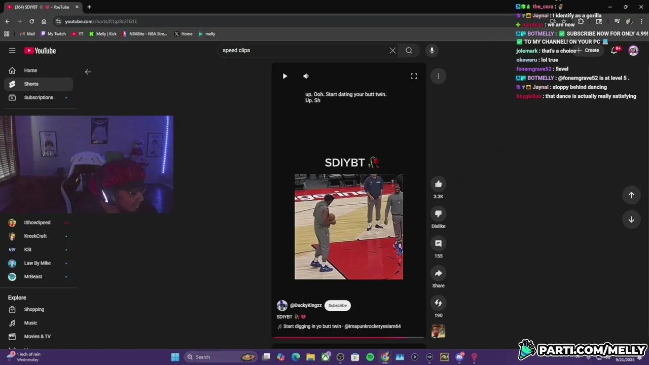This screenshot has height=365, width=649.
Task: Open the melly bookmark
Action: coord(207,34)
